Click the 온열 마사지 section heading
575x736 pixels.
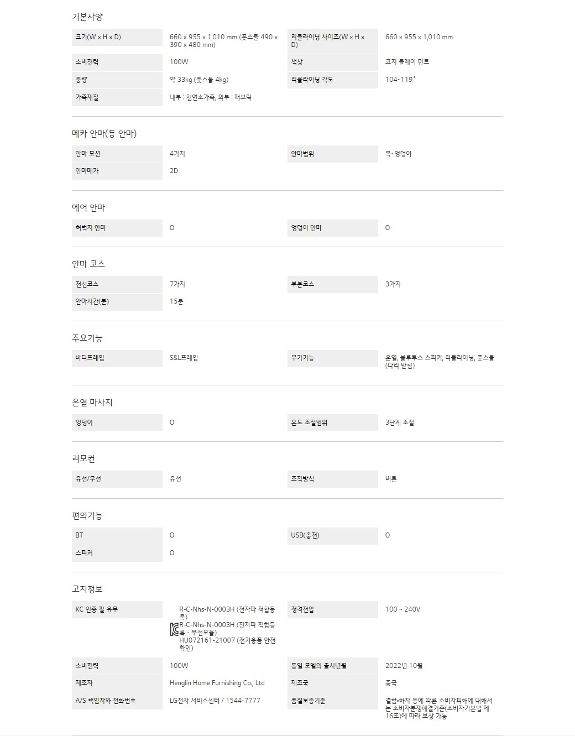click(92, 402)
